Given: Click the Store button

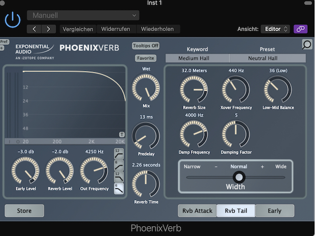Looking at the screenshot, I should coord(24,211).
